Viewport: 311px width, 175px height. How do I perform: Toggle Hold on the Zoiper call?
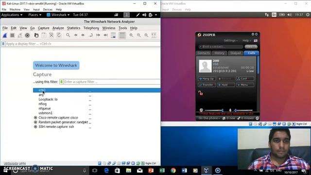[226, 85]
